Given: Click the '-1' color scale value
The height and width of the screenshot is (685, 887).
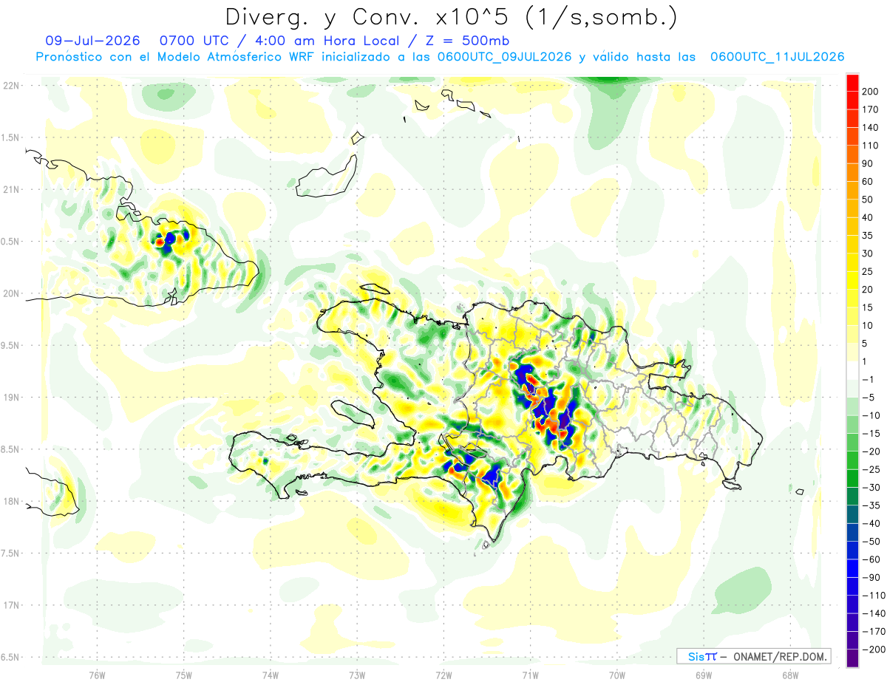Looking at the screenshot, I should pos(869,379).
